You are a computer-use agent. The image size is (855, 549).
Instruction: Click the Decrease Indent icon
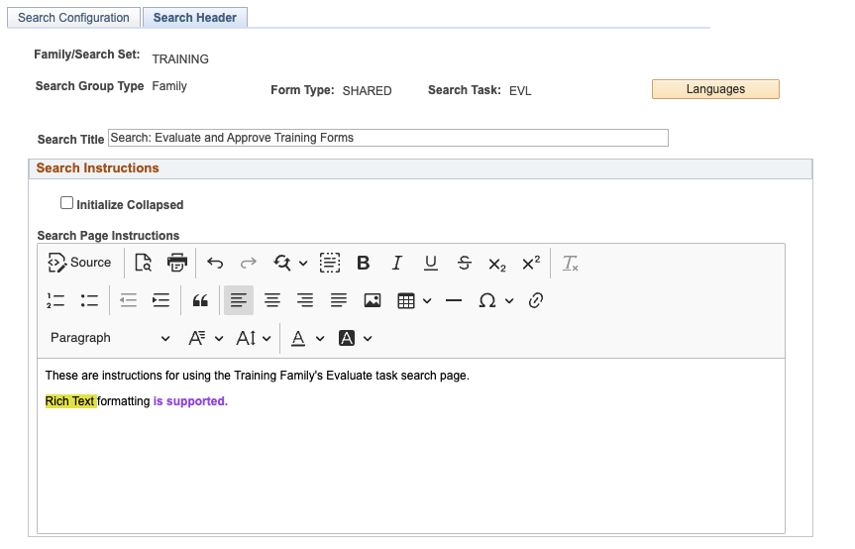point(128,300)
